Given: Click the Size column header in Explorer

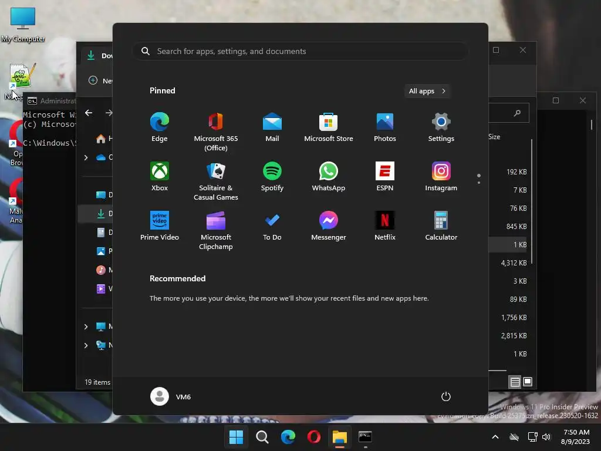Looking at the screenshot, I should coord(494,137).
